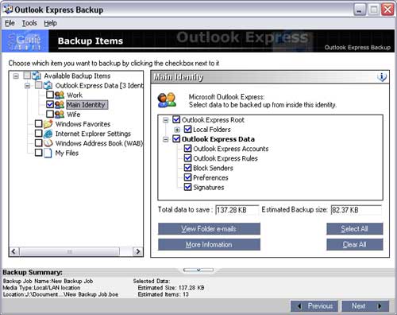Click the Windows Address Book icon
This screenshot has height=315, width=397.
(x=48, y=143)
